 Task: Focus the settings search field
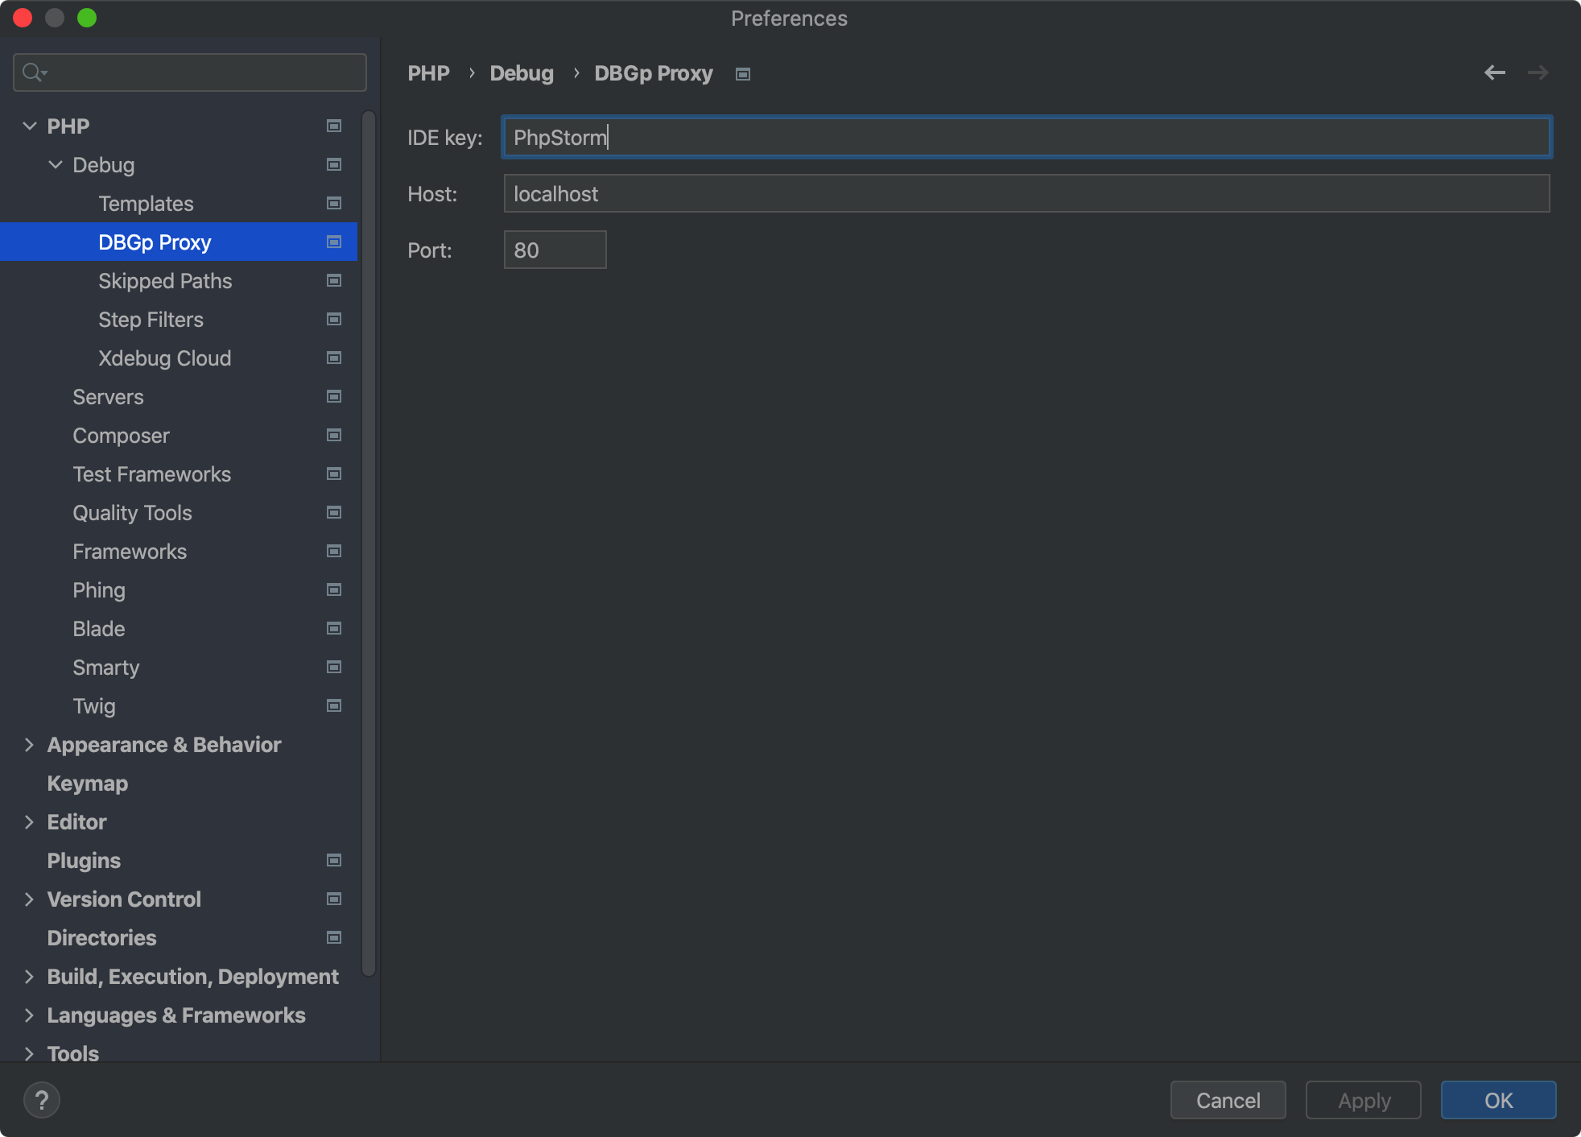click(190, 72)
